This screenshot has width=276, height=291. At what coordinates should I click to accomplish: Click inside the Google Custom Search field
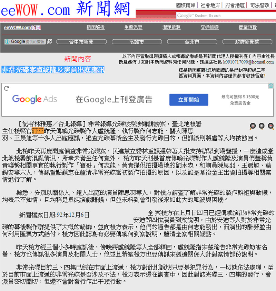tap(224, 16)
